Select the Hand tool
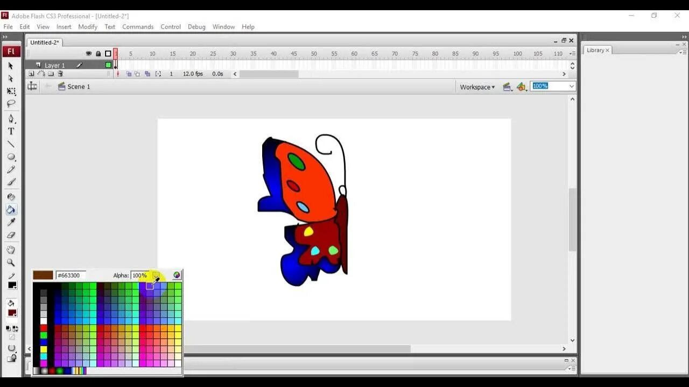 [11, 250]
